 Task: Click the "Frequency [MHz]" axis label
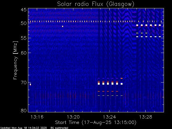15,60
